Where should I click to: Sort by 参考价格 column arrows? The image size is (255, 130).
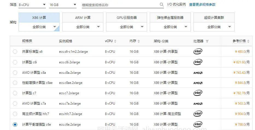point(248,41)
